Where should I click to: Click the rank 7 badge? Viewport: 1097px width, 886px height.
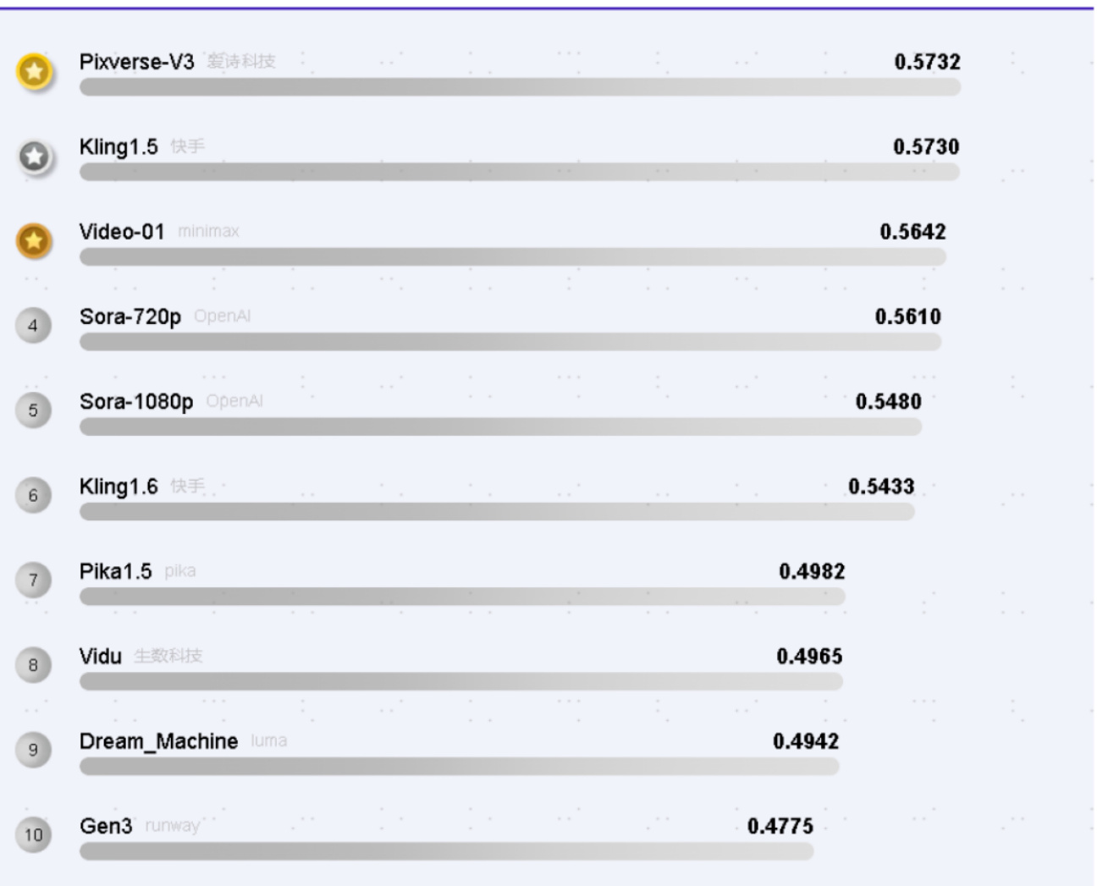pos(33,580)
